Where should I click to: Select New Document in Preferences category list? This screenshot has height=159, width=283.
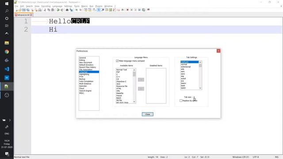point(89,62)
